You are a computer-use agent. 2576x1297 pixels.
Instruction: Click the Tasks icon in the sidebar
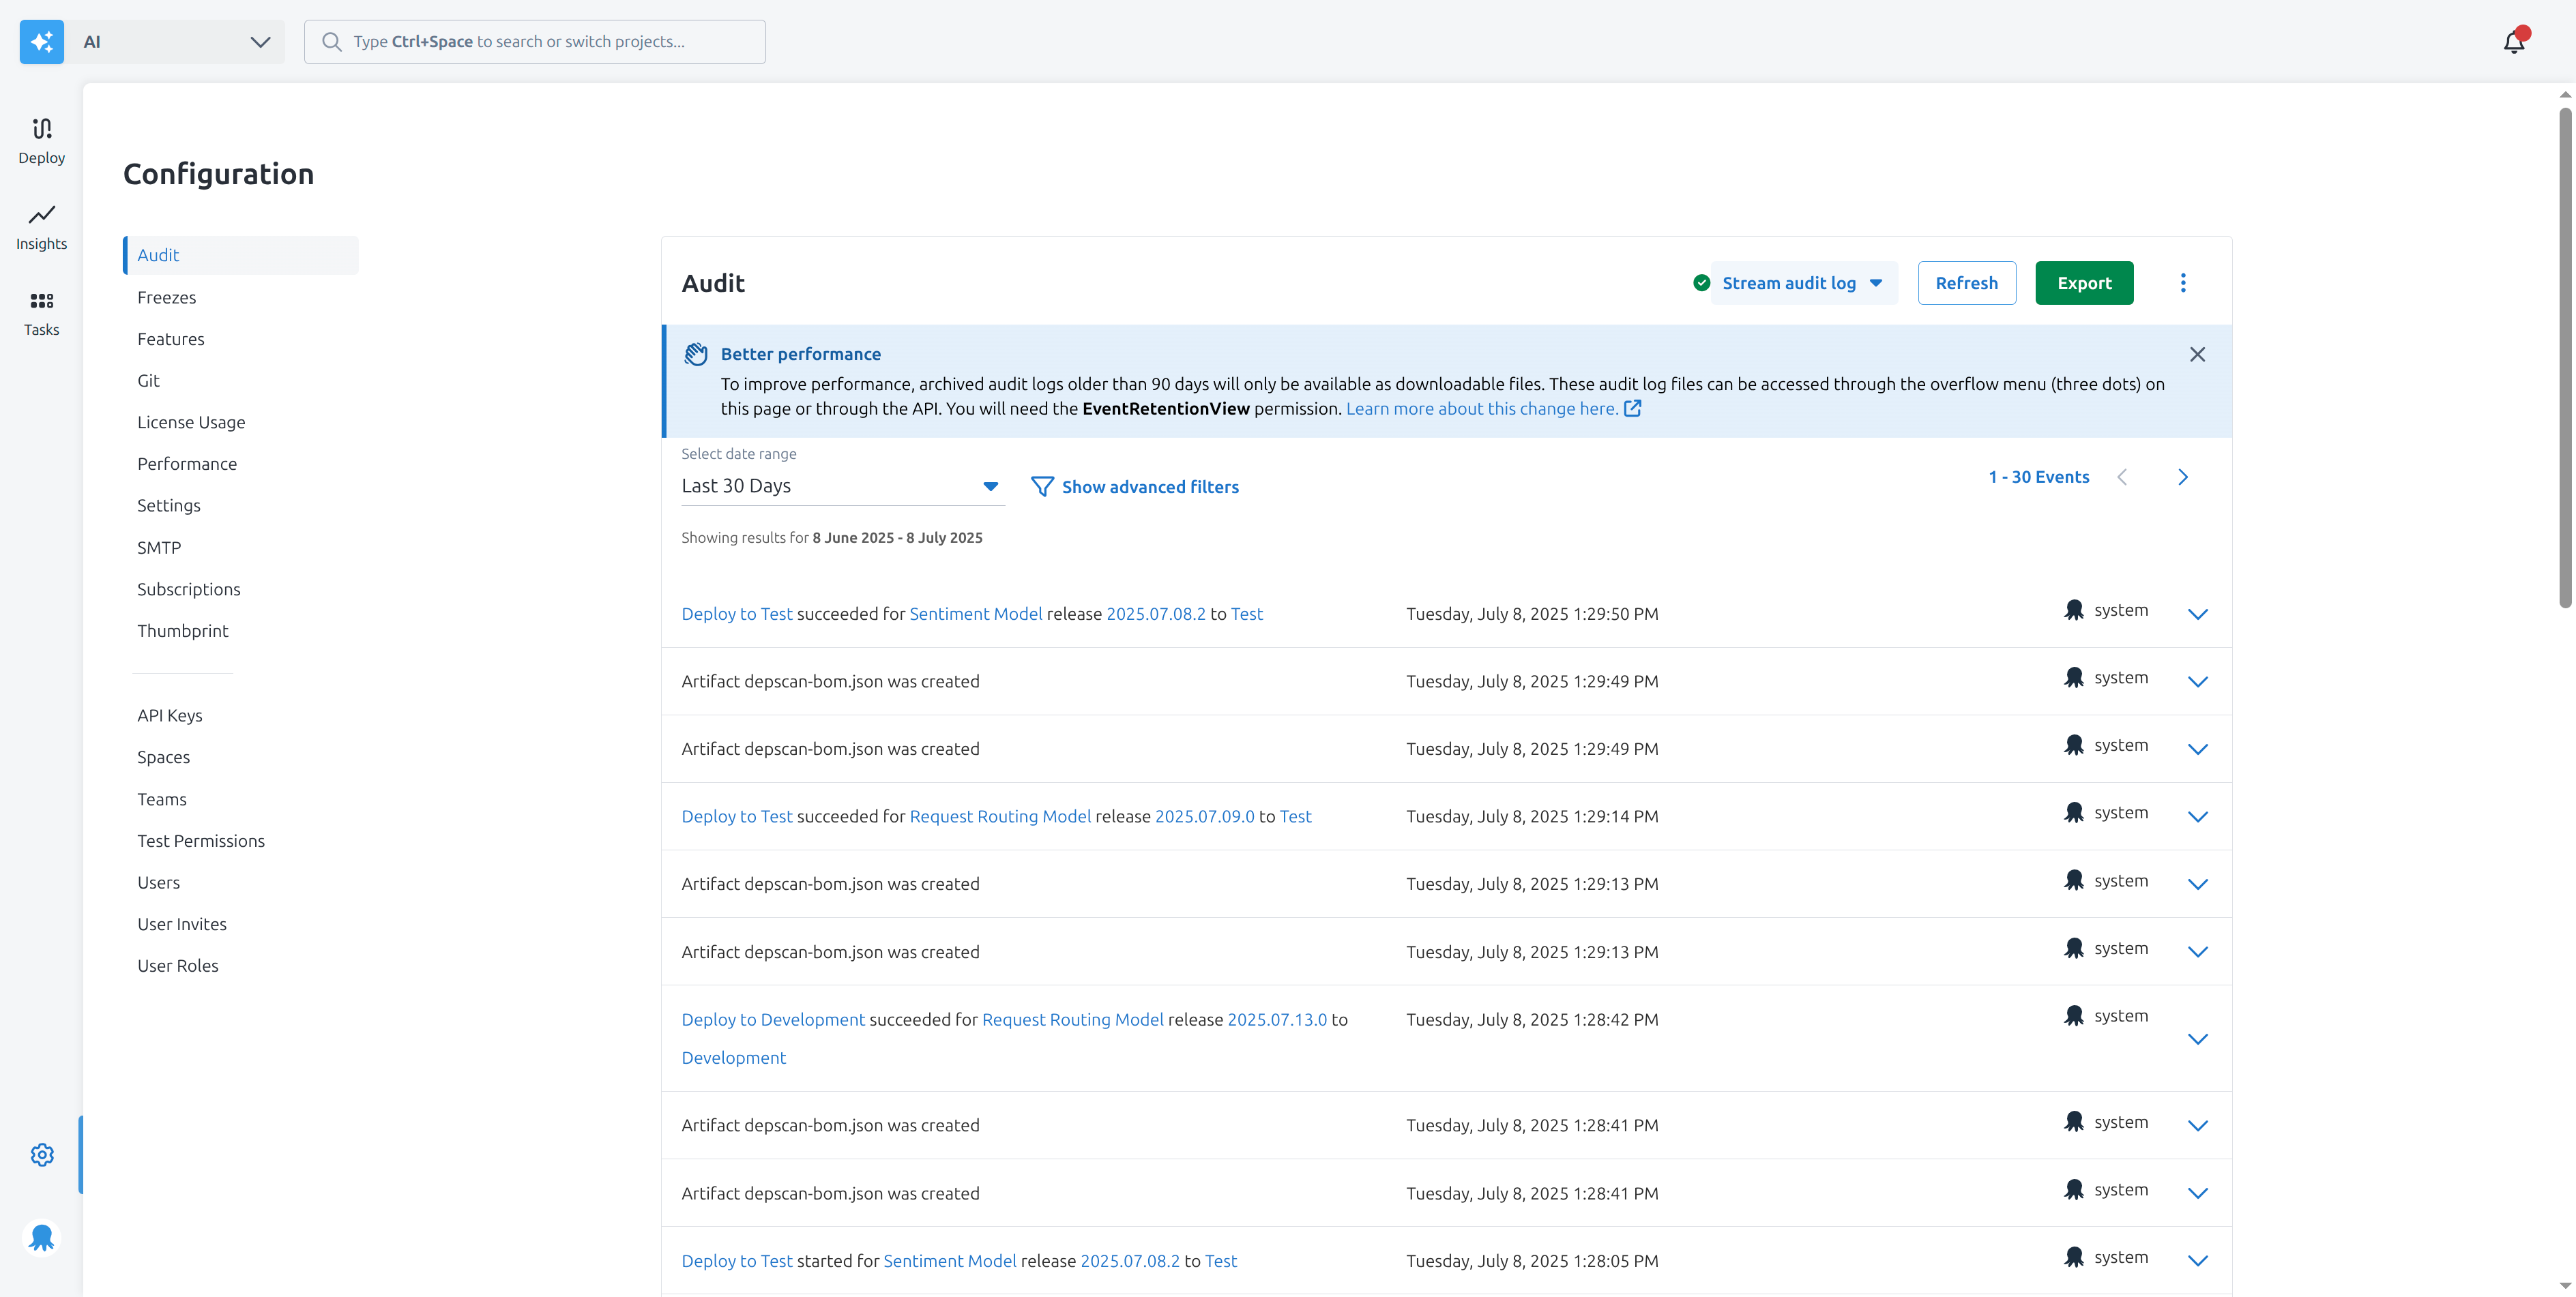pyautogui.click(x=41, y=313)
